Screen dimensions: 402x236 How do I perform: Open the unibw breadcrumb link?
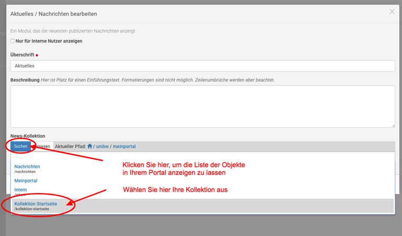tap(102, 147)
